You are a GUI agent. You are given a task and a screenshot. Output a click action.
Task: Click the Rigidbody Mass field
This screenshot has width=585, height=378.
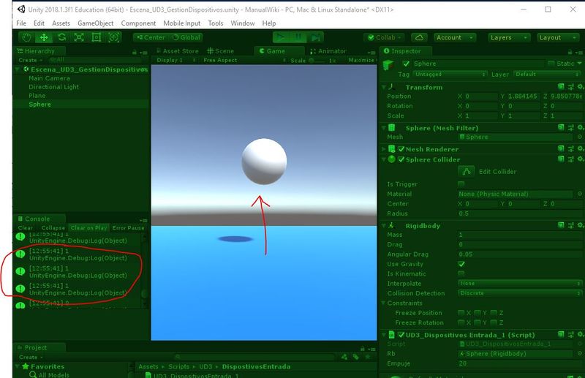tap(520, 235)
